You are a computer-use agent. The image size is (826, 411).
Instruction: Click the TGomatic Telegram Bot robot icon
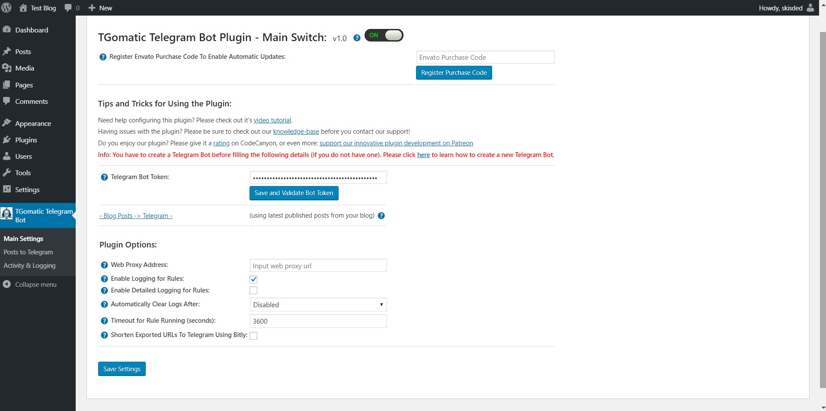coord(6,213)
